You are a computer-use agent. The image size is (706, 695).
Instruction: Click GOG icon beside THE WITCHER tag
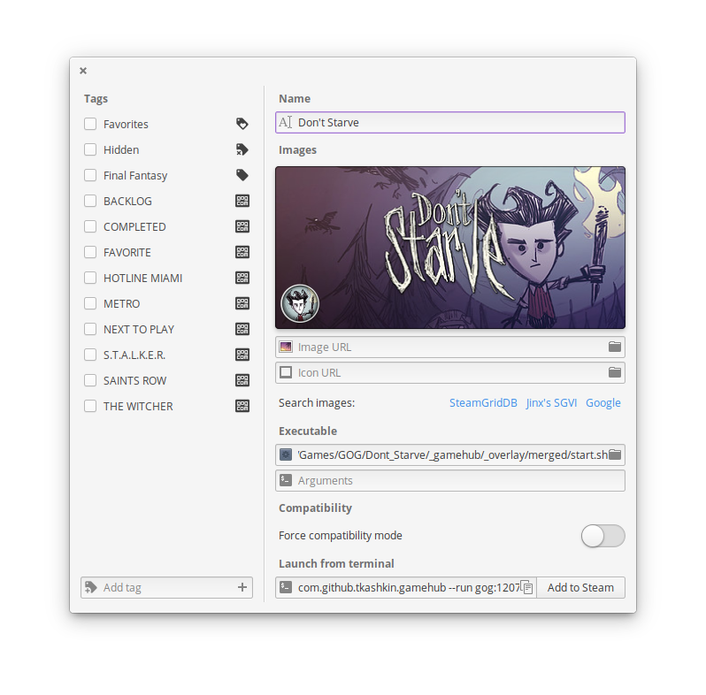point(242,406)
